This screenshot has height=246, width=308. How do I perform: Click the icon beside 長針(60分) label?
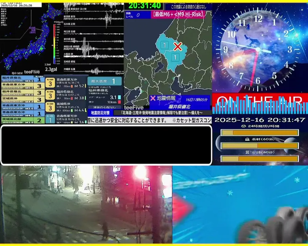[247, 139]
